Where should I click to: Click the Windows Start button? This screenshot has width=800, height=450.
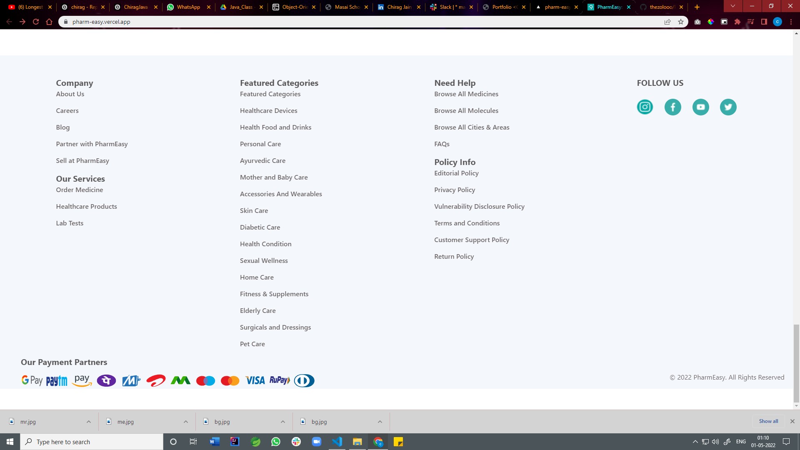[x=10, y=442]
